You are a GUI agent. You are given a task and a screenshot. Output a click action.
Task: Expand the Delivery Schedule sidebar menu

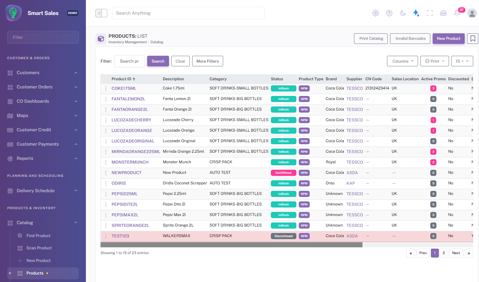[x=43, y=190]
